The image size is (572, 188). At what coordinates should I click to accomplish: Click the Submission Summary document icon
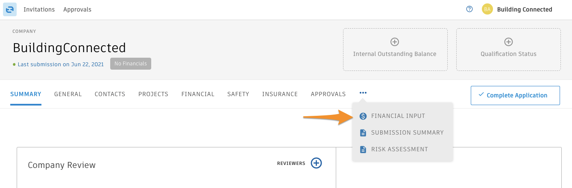click(x=363, y=132)
